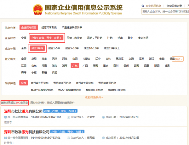Switch to 经营异常名录 information category
189x145 pixels.
49,28
